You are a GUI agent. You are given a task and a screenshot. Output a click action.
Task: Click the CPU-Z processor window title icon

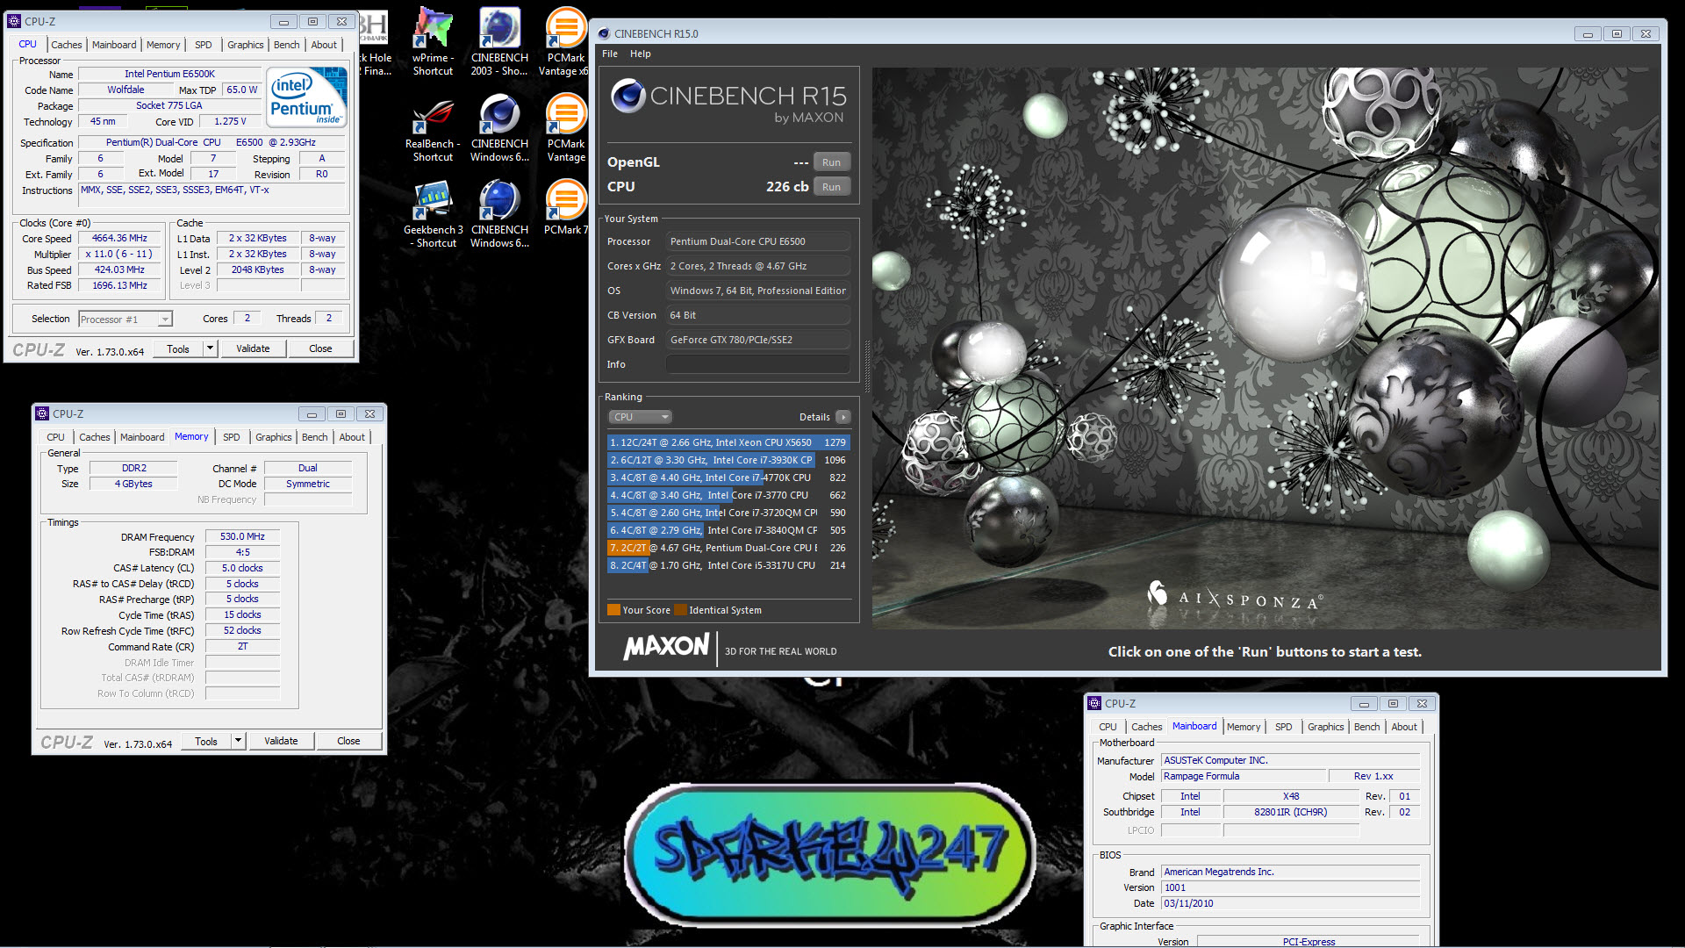click(x=14, y=21)
